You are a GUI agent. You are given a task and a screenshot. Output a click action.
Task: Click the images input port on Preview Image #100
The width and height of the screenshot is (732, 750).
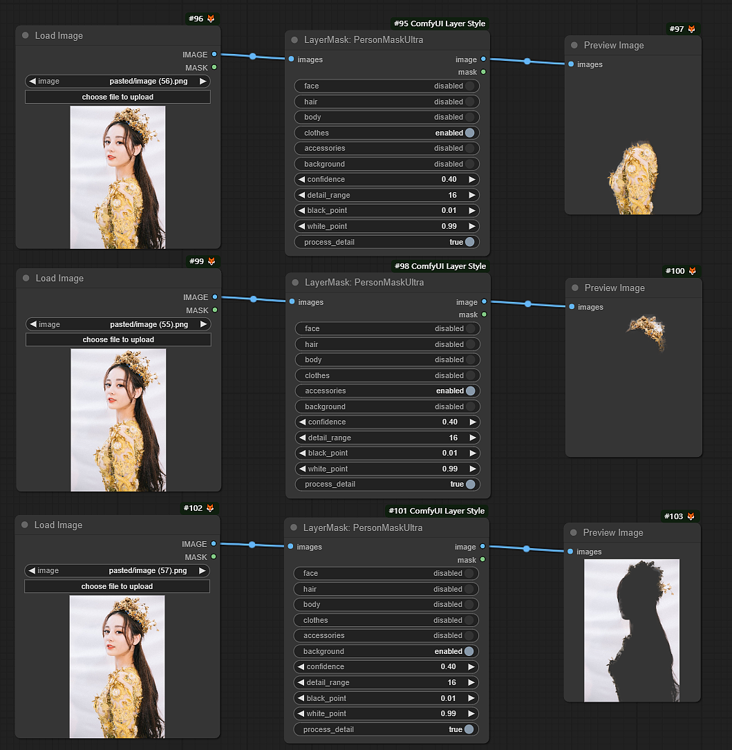[x=572, y=307]
